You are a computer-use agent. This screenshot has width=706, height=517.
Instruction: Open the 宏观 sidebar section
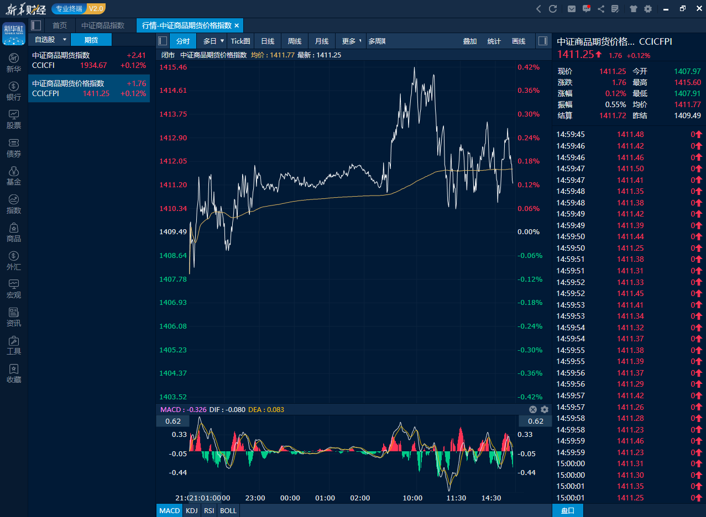14,289
